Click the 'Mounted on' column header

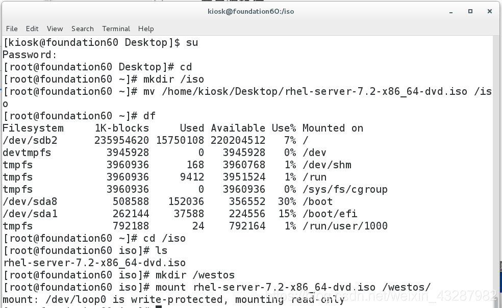coord(333,128)
